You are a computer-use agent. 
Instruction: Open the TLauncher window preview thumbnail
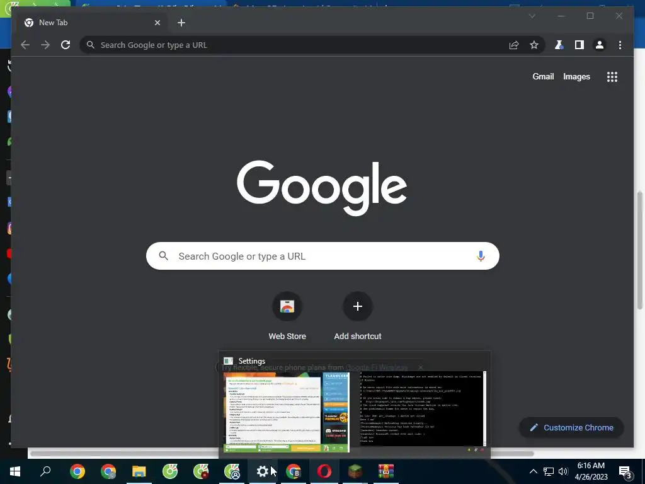pos(287,412)
